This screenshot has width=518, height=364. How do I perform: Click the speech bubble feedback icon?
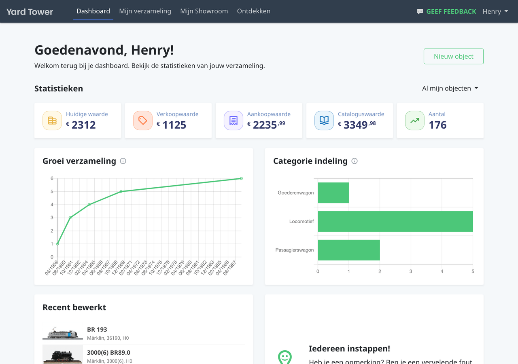420,11
